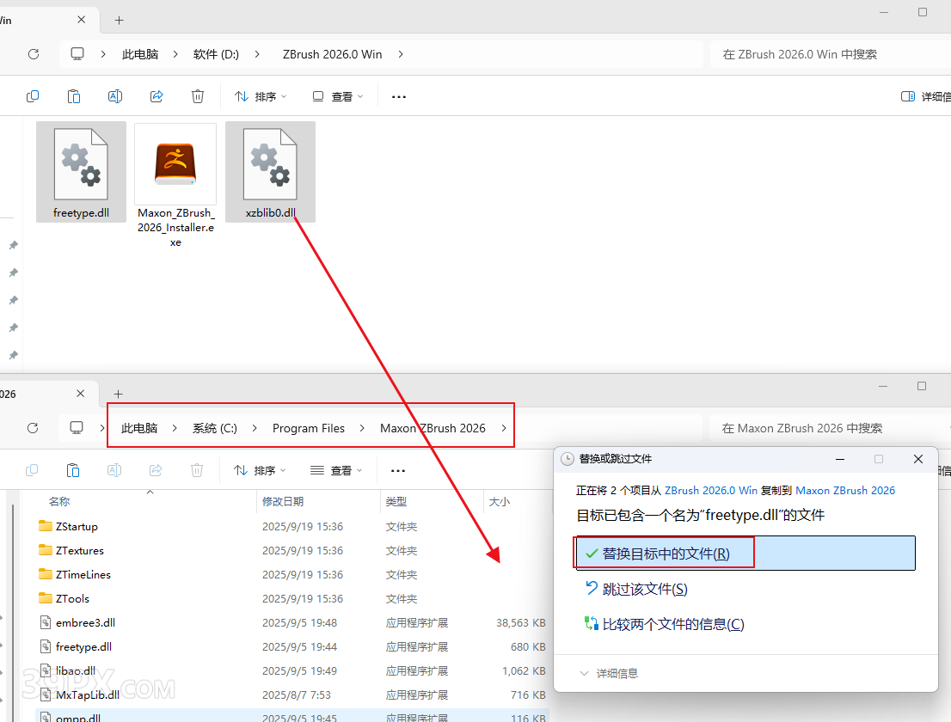This screenshot has height=722, width=951.
Task: Click the ZBrush 2026.0 Win source link
Action: coord(710,491)
